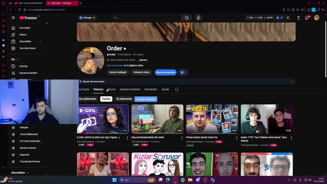327x184 pixels.
Task: Click Anahtar Kelimeler button
Action: click(146, 99)
